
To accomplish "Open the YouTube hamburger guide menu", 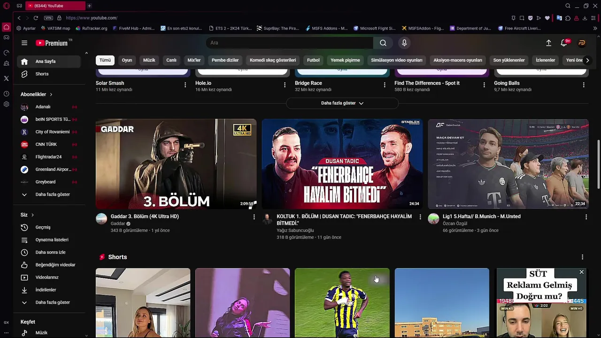I will 24,43.
